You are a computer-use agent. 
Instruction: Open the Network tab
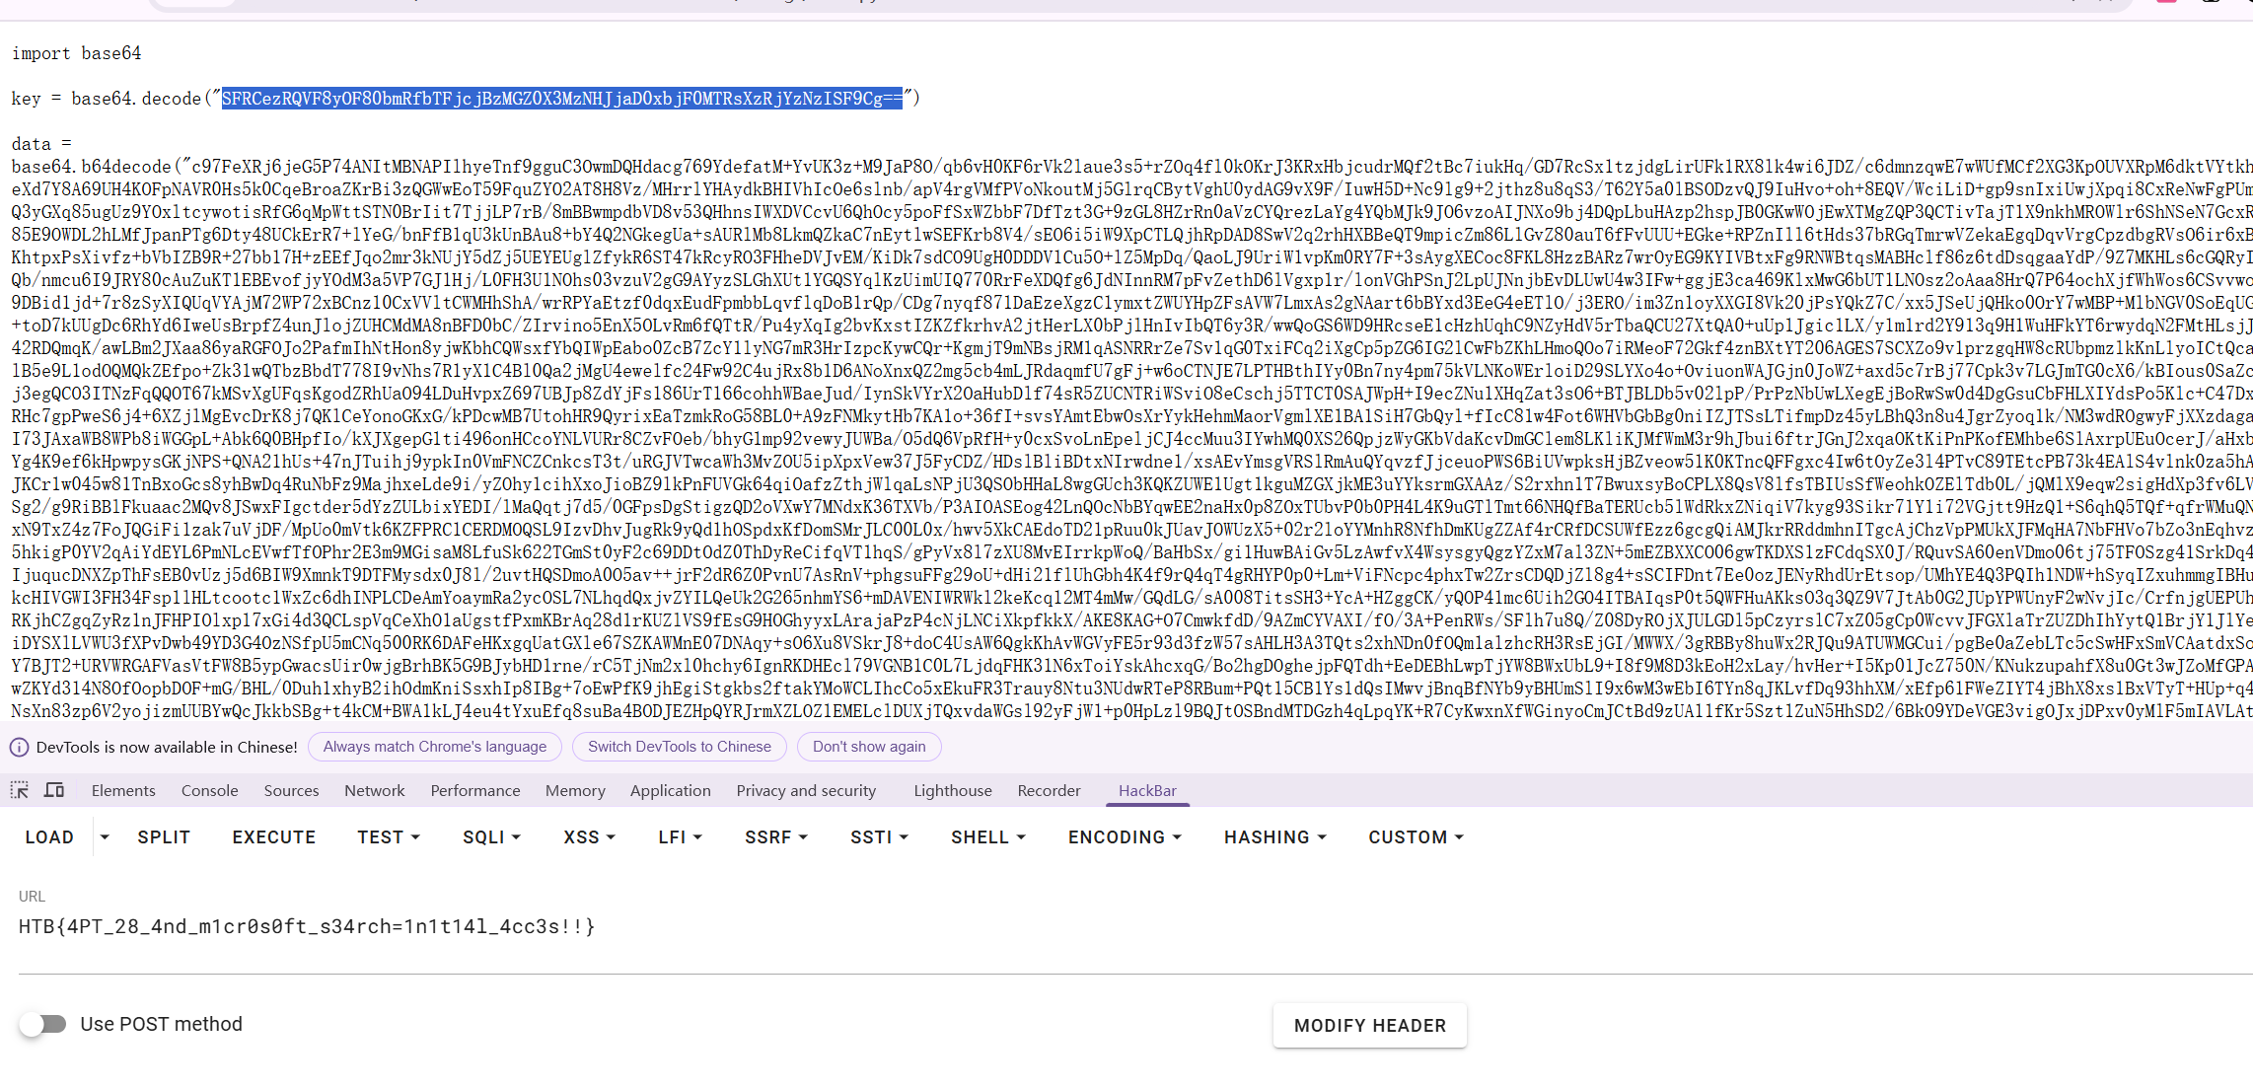point(374,790)
